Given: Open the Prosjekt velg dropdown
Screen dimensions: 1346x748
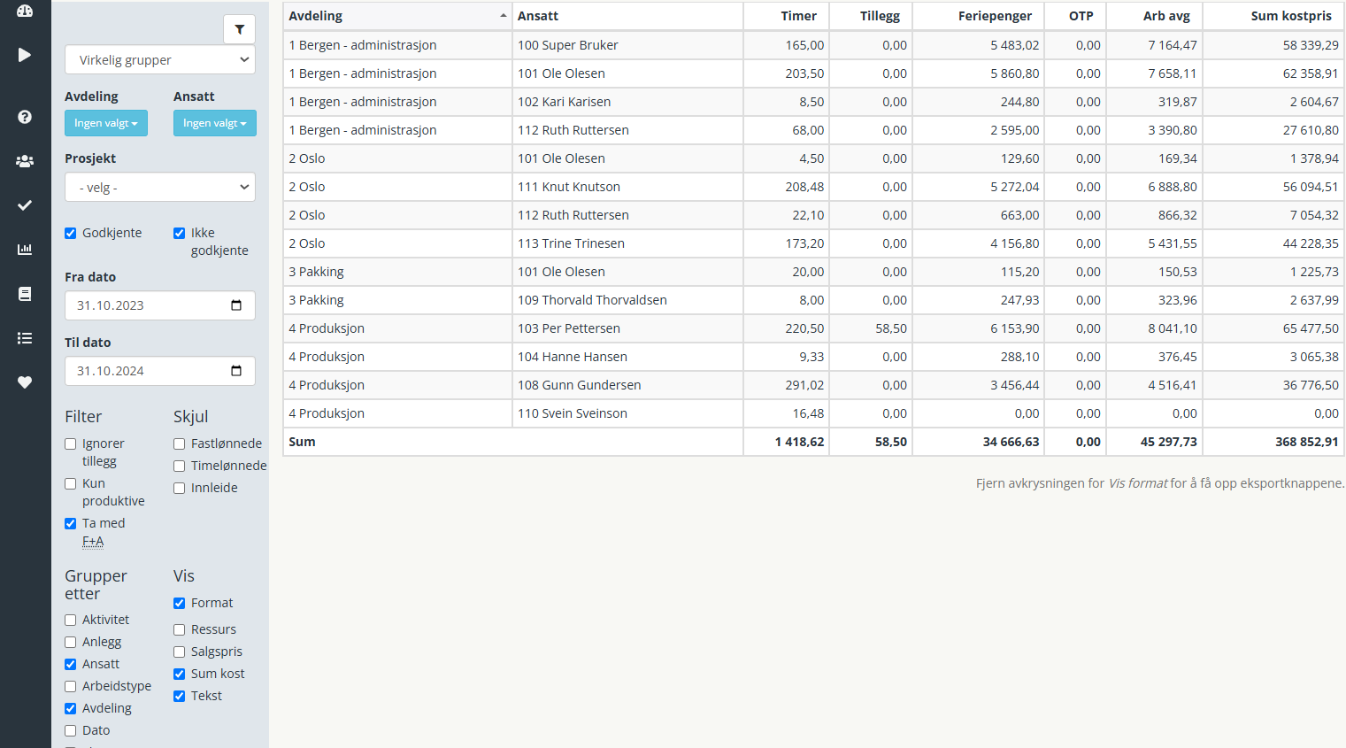Looking at the screenshot, I should tap(160, 188).
